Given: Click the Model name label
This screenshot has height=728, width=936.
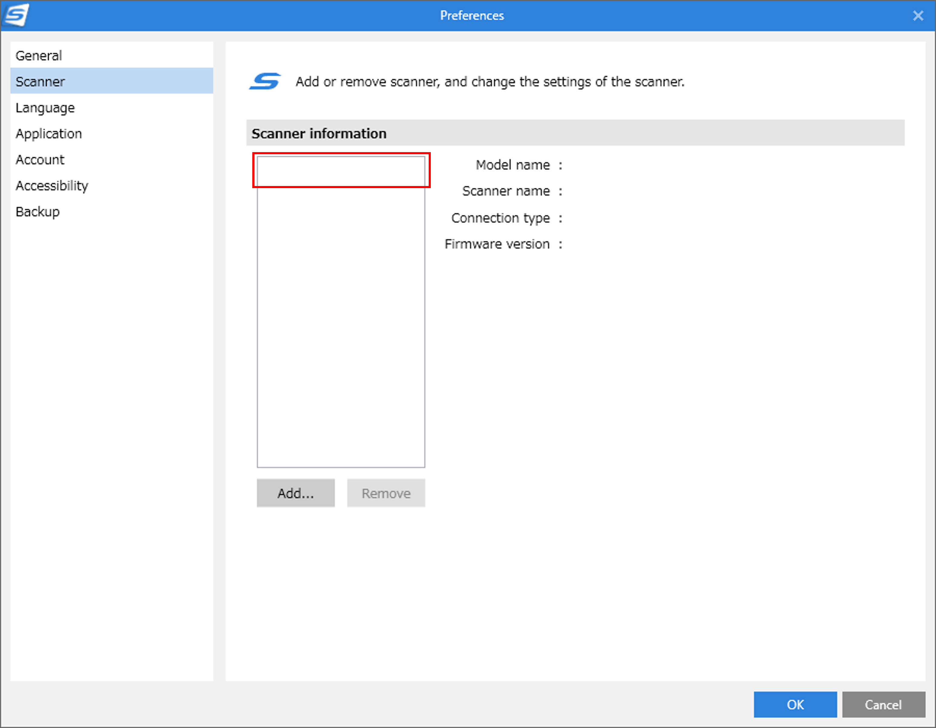Looking at the screenshot, I should click(x=512, y=165).
